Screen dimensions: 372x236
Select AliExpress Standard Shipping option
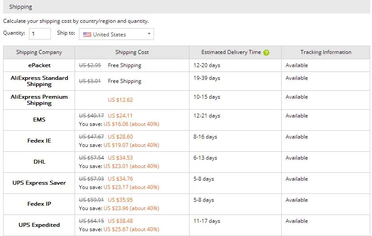tap(39, 81)
